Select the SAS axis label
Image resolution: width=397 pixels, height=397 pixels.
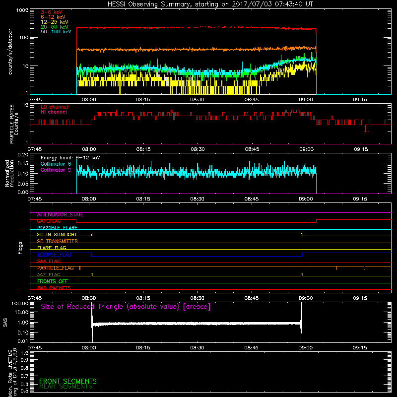(5, 322)
